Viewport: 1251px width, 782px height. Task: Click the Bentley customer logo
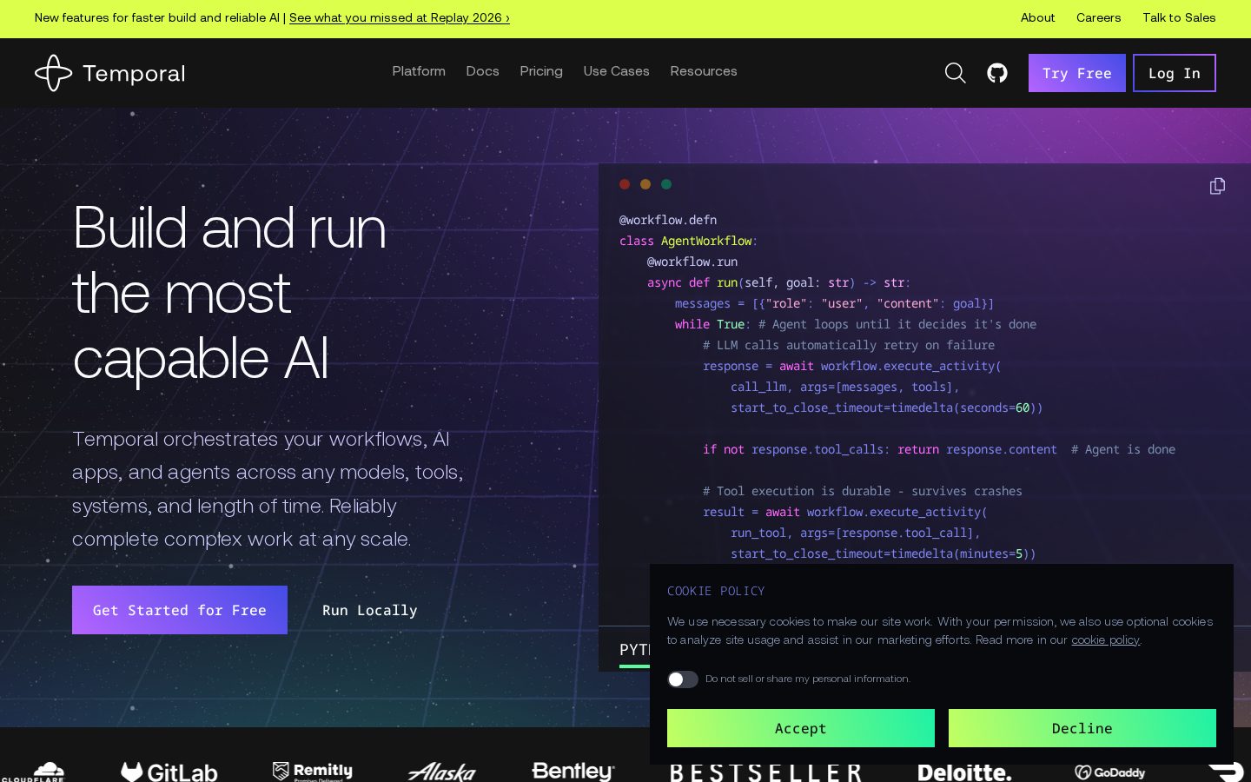[573, 772]
